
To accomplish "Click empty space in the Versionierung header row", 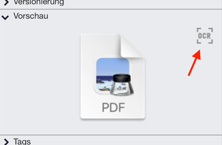I will click(142, 3).
